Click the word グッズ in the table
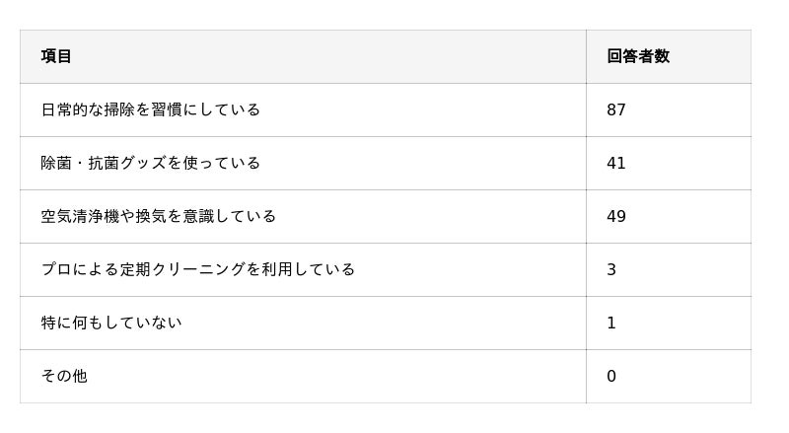The height and width of the screenshot is (433, 789). pyautogui.click(x=143, y=163)
